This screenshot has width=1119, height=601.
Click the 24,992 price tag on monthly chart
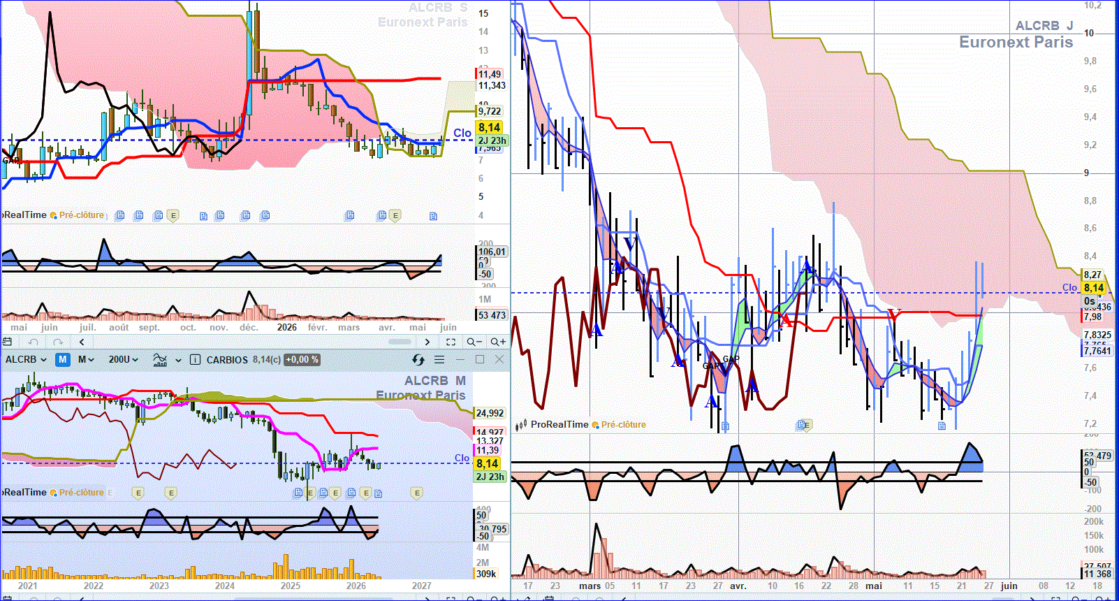pos(490,413)
